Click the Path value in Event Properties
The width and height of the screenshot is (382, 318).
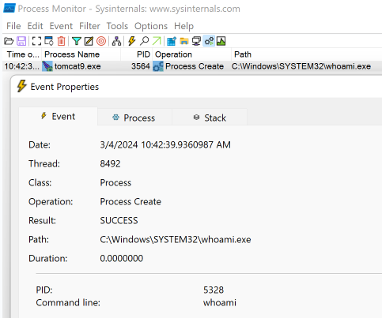(x=176, y=239)
